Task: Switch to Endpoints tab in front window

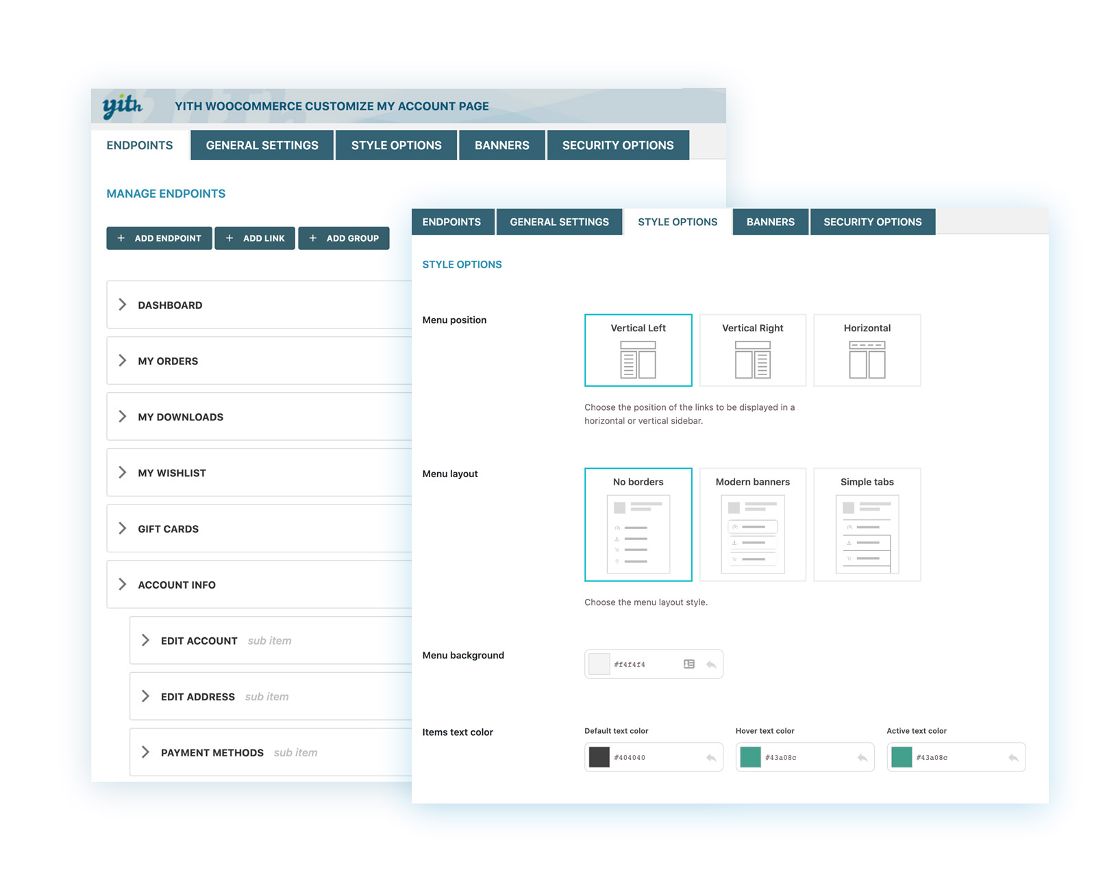Action: click(x=452, y=222)
